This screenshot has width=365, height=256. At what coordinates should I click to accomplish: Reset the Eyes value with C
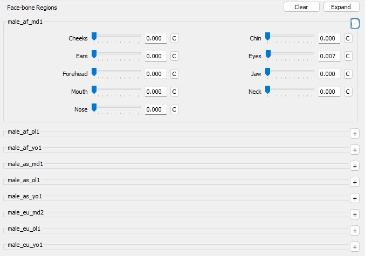pyautogui.click(x=348, y=56)
